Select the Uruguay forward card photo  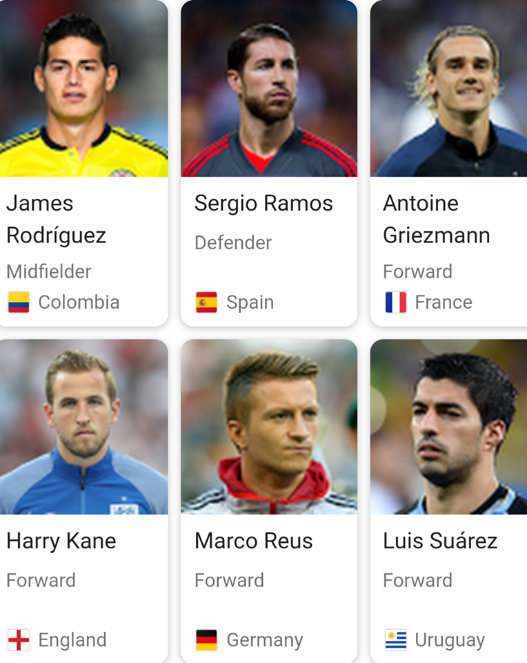tap(448, 427)
